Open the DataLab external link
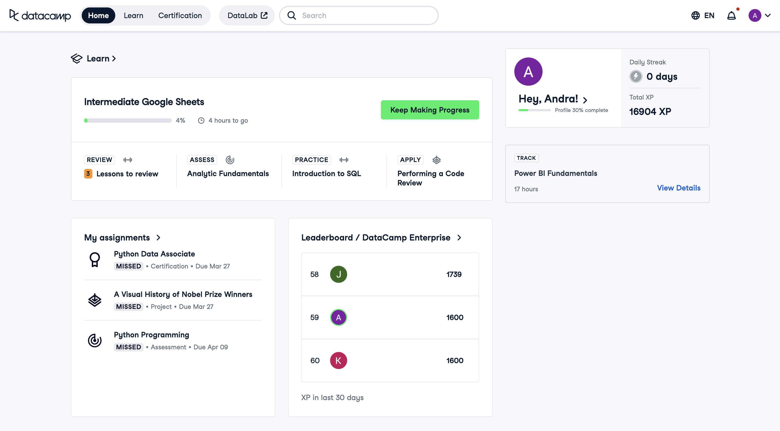Screen dimensions: 780x431 point(247,15)
